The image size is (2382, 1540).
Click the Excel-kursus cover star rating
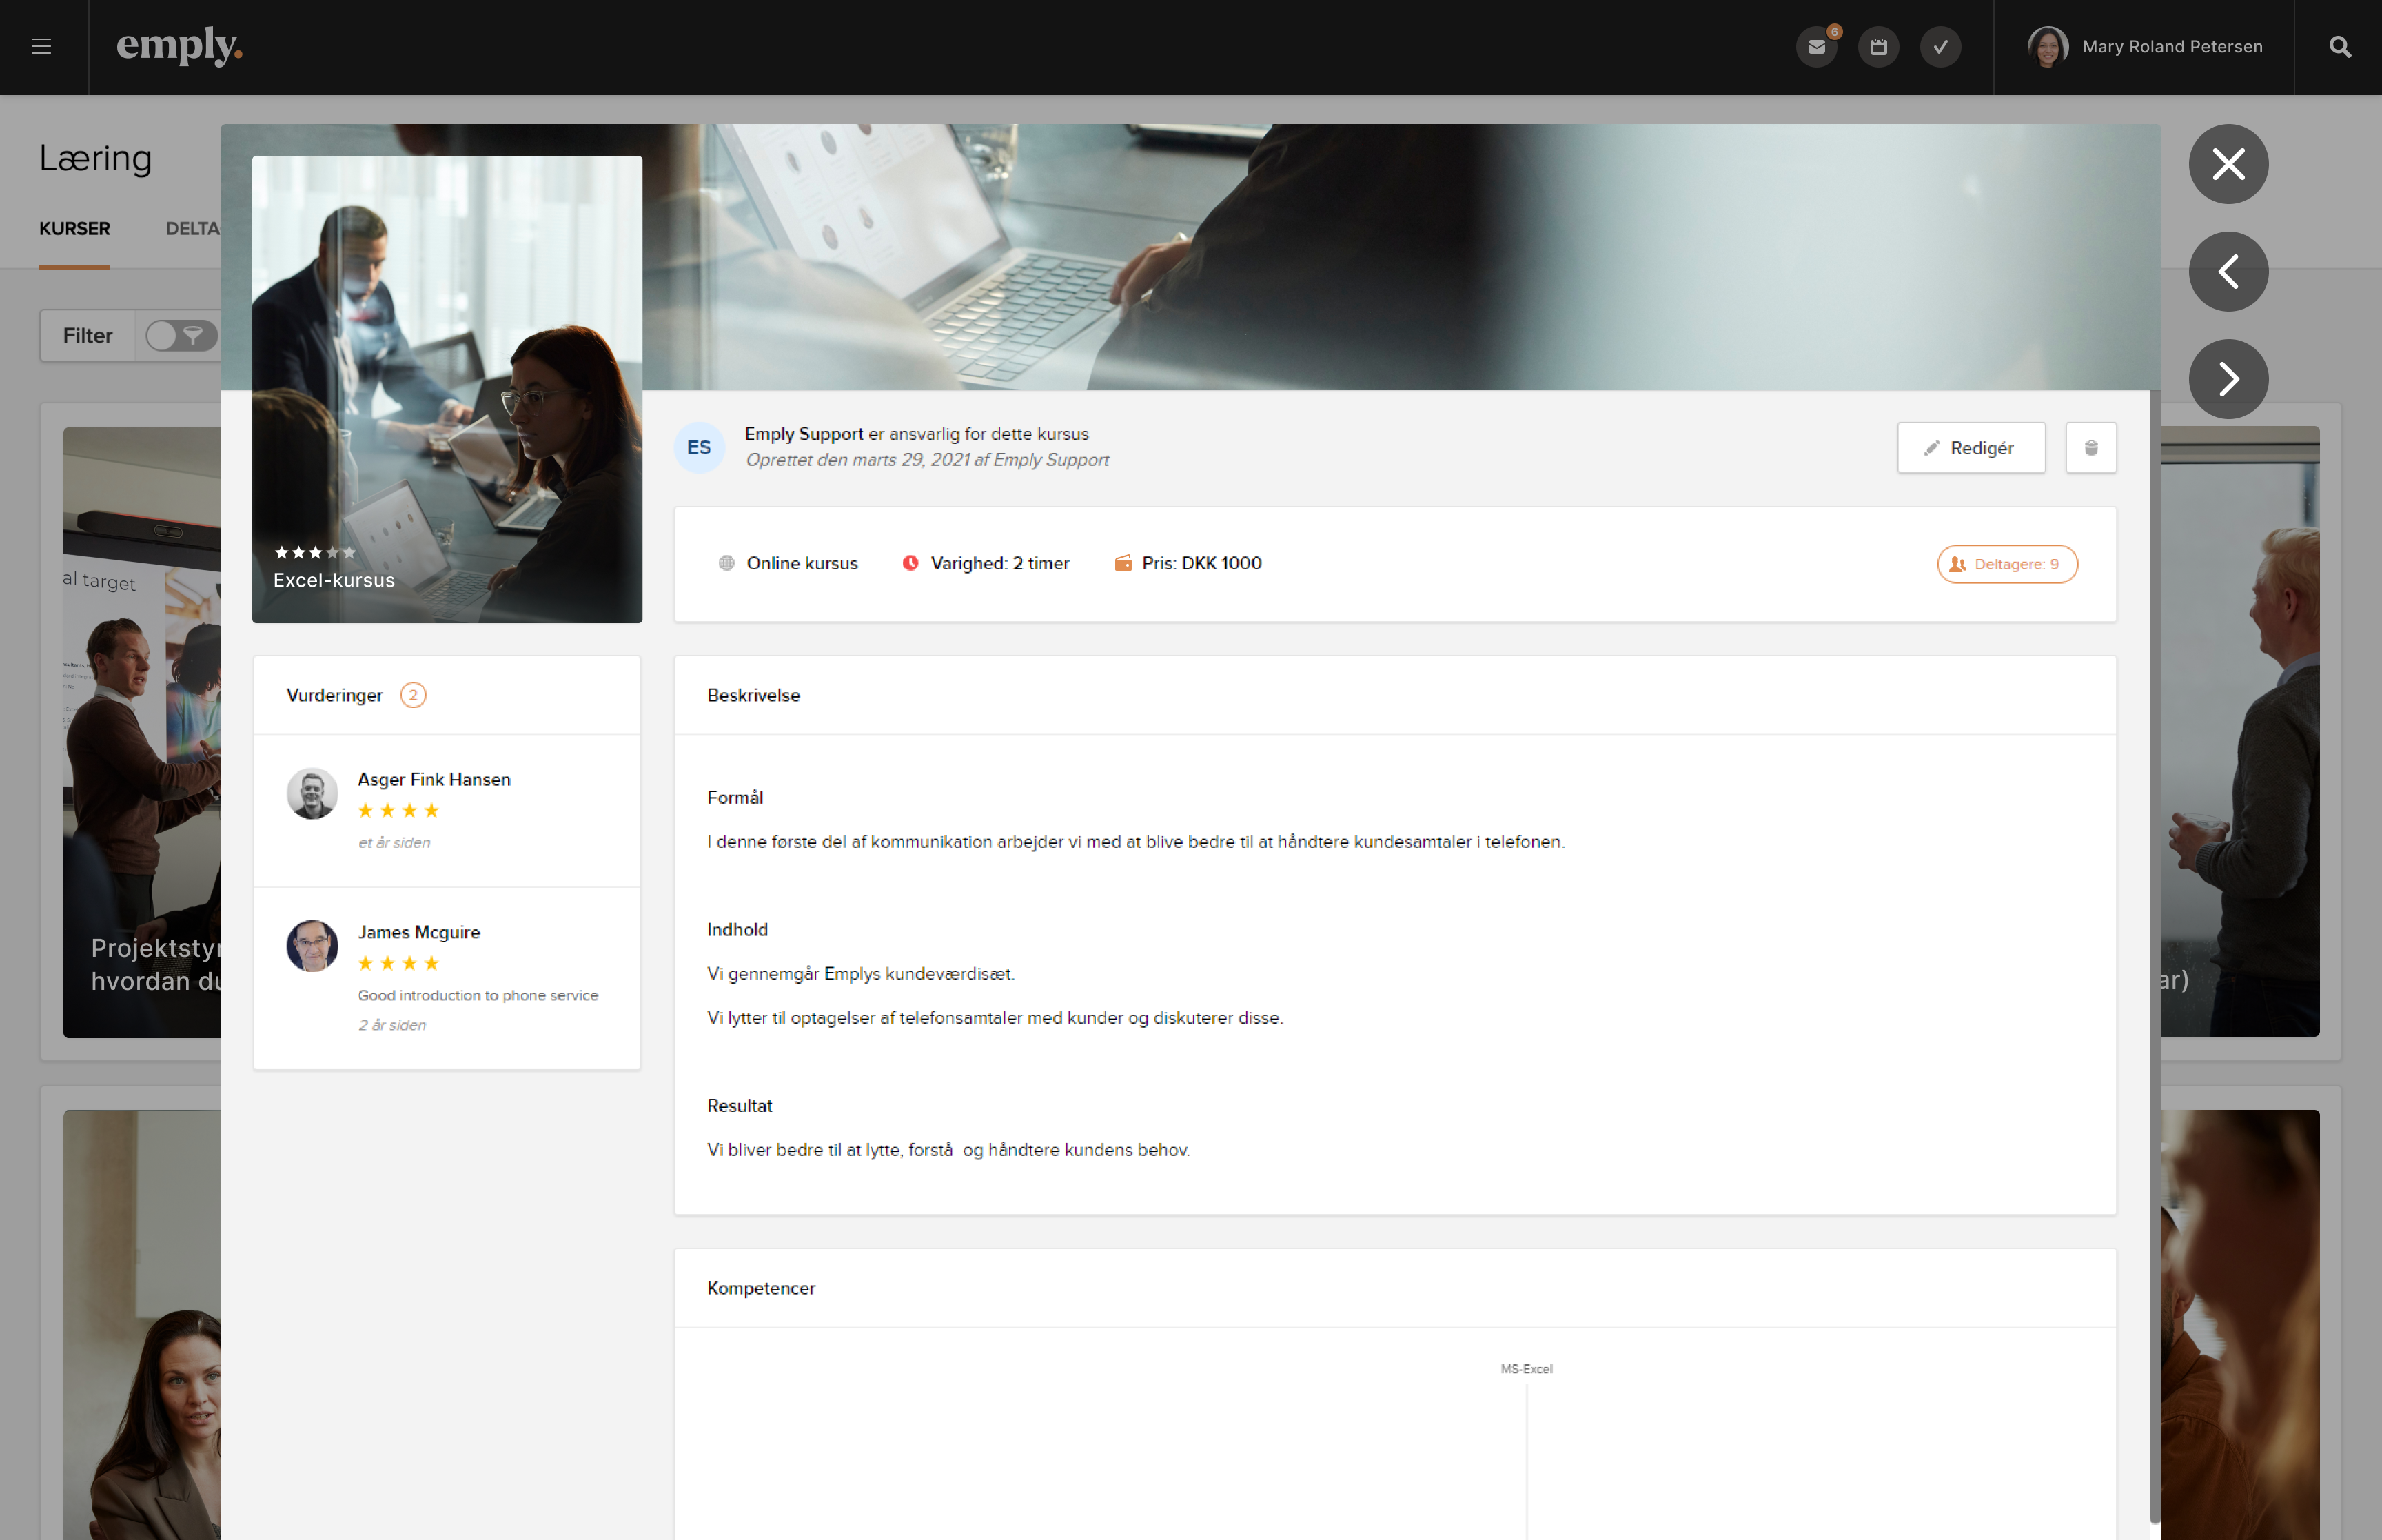tap(315, 552)
